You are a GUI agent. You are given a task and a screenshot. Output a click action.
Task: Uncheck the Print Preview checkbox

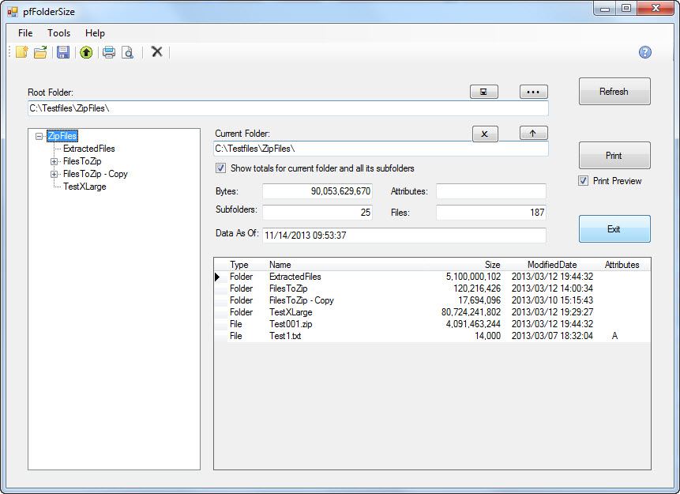click(x=584, y=181)
